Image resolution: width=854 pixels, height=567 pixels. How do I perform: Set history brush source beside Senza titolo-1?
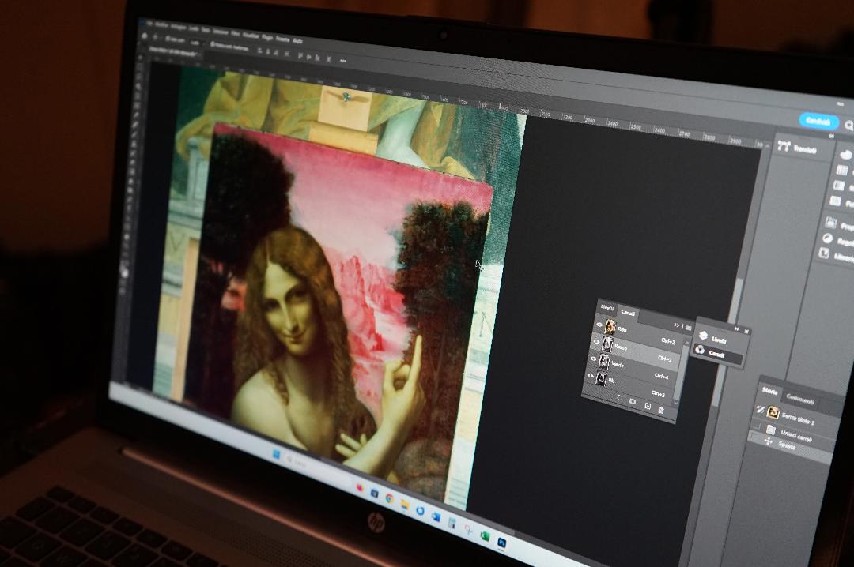(x=760, y=410)
